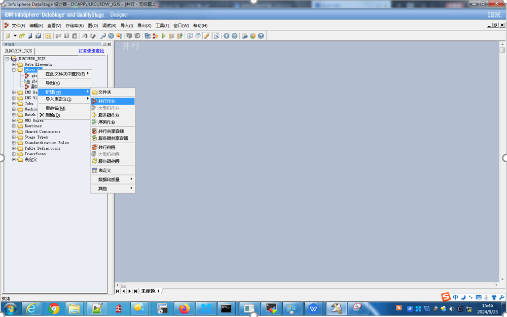Click the Zoom In plus icon
This screenshot has width=507, height=317.
coord(226,36)
